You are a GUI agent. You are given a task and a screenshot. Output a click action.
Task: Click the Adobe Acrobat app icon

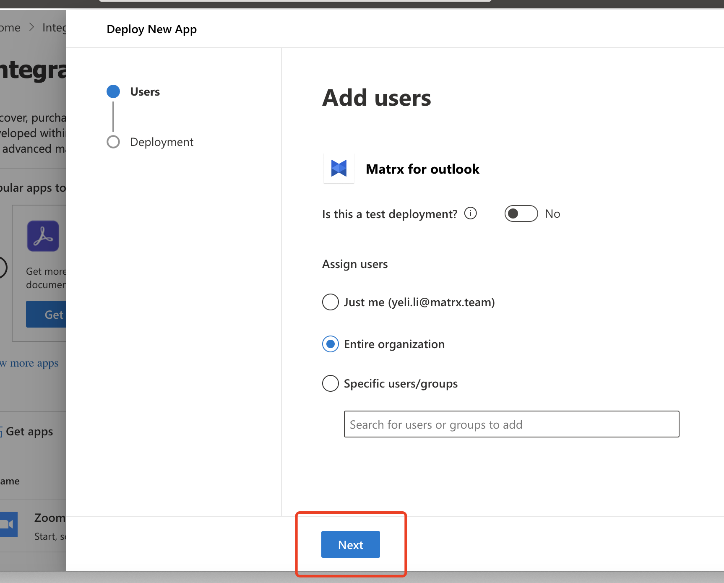pyautogui.click(x=43, y=236)
